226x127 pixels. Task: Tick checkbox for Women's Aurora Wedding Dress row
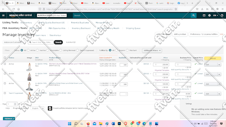point(5,64)
